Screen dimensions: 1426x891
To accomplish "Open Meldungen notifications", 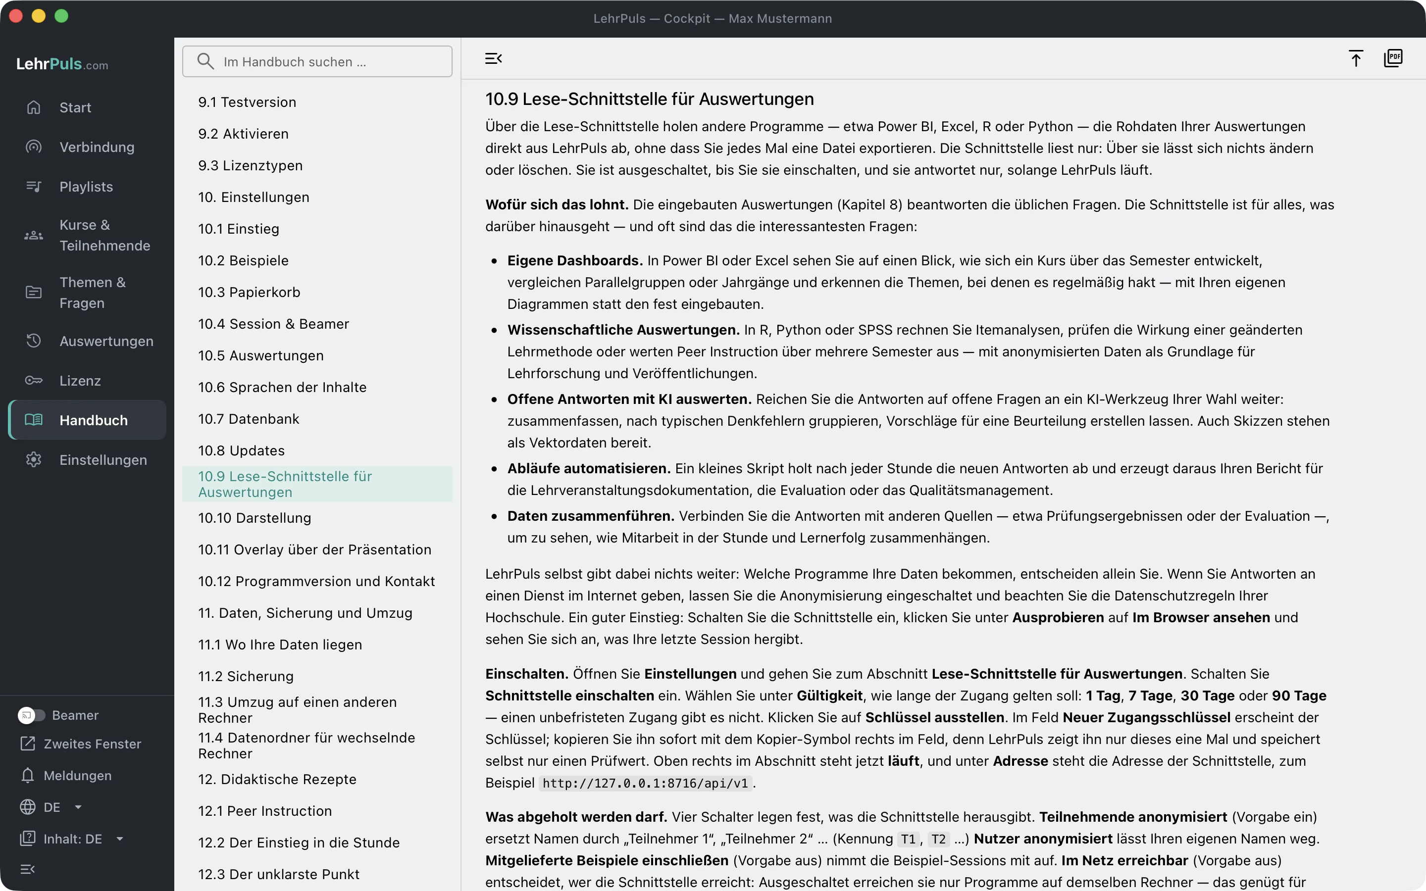I will coord(66,776).
